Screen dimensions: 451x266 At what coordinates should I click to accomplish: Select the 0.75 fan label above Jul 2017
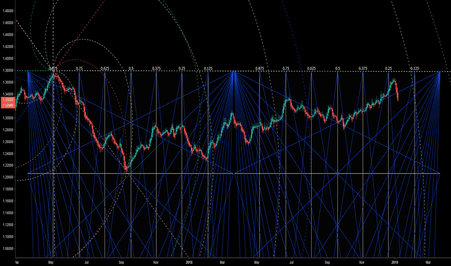tap(79, 69)
